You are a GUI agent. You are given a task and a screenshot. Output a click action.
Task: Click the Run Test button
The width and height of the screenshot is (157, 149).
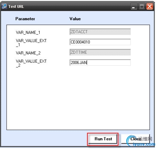tap(103, 139)
